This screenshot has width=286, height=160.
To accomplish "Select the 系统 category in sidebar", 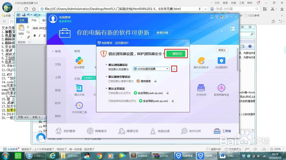I will pyautogui.click(x=58, y=90).
